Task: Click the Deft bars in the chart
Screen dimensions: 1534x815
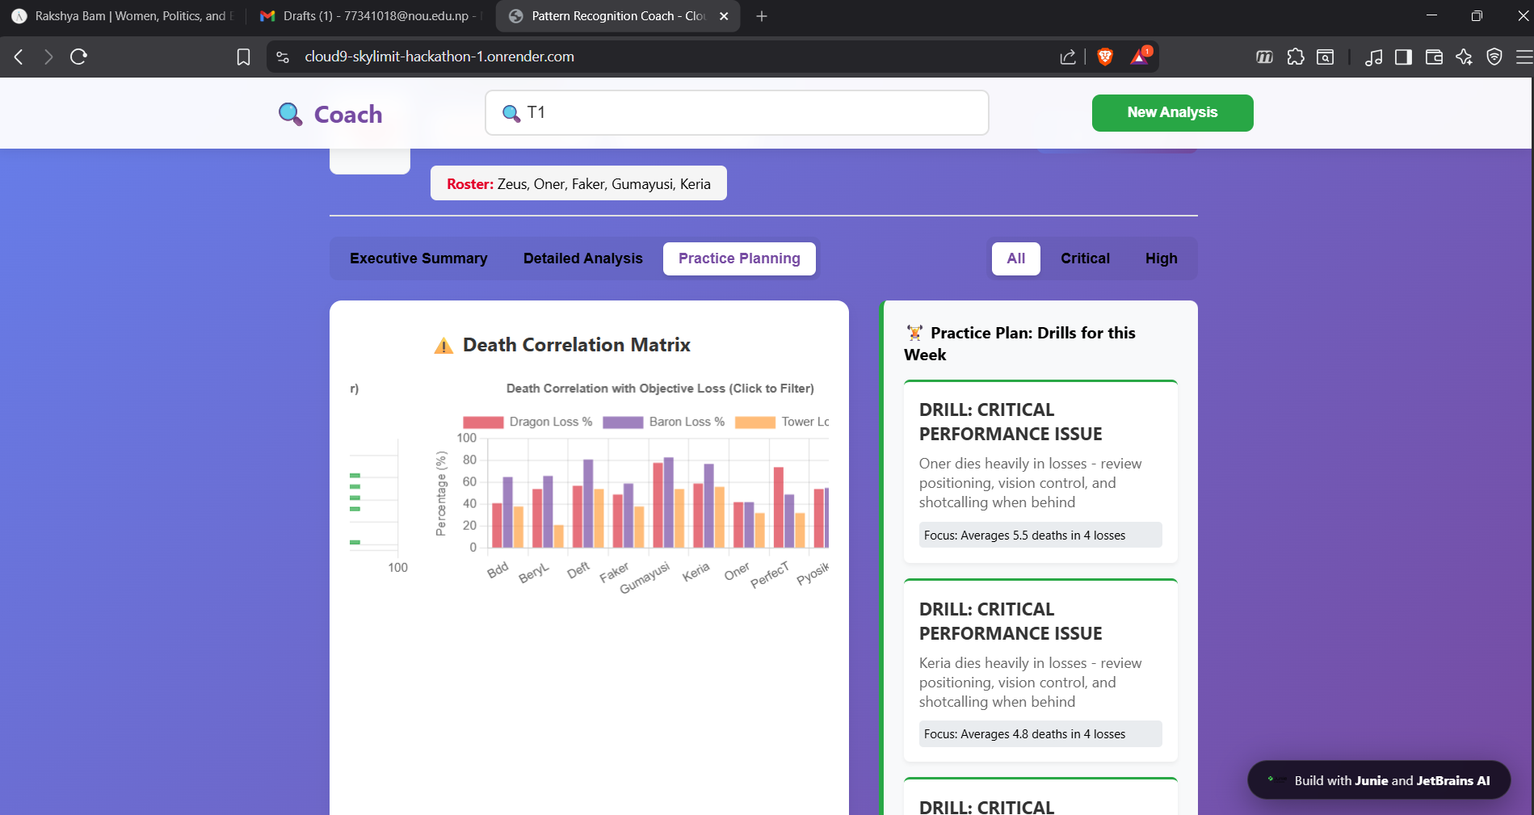Action: pos(588,503)
